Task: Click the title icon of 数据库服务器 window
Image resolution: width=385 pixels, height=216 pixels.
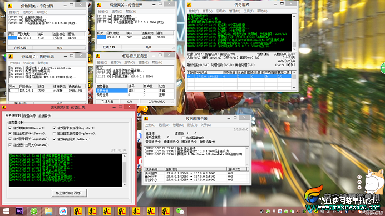Action: click(146, 119)
